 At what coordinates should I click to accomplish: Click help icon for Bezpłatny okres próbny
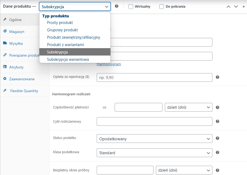(x=217, y=170)
